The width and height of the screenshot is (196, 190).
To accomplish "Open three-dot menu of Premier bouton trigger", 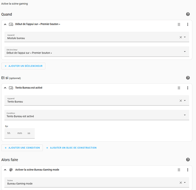I will [x=188, y=24].
